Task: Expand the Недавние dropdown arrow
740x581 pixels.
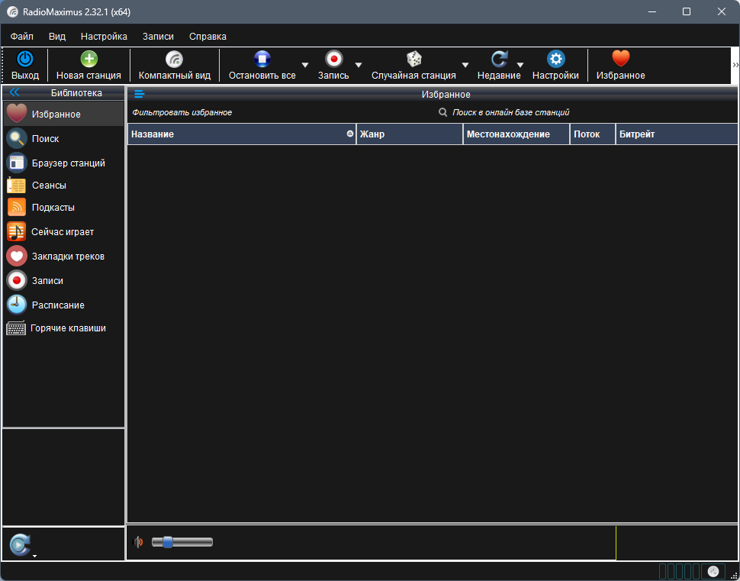Action: point(520,66)
